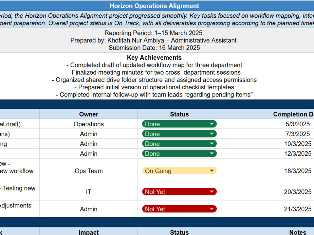Click the Testing new task cell
Viewport: 314px width, 235px height.
(x=19, y=192)
